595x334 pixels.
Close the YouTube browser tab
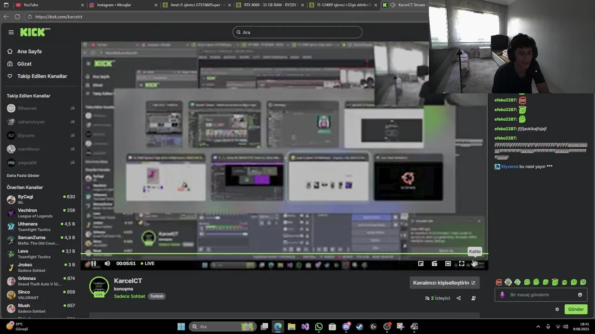pos(82,5)
